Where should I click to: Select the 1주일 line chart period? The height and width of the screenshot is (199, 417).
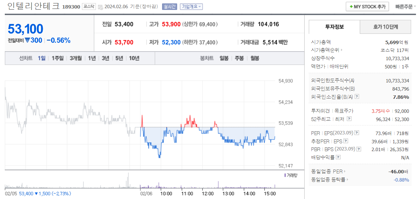(58, 58)
